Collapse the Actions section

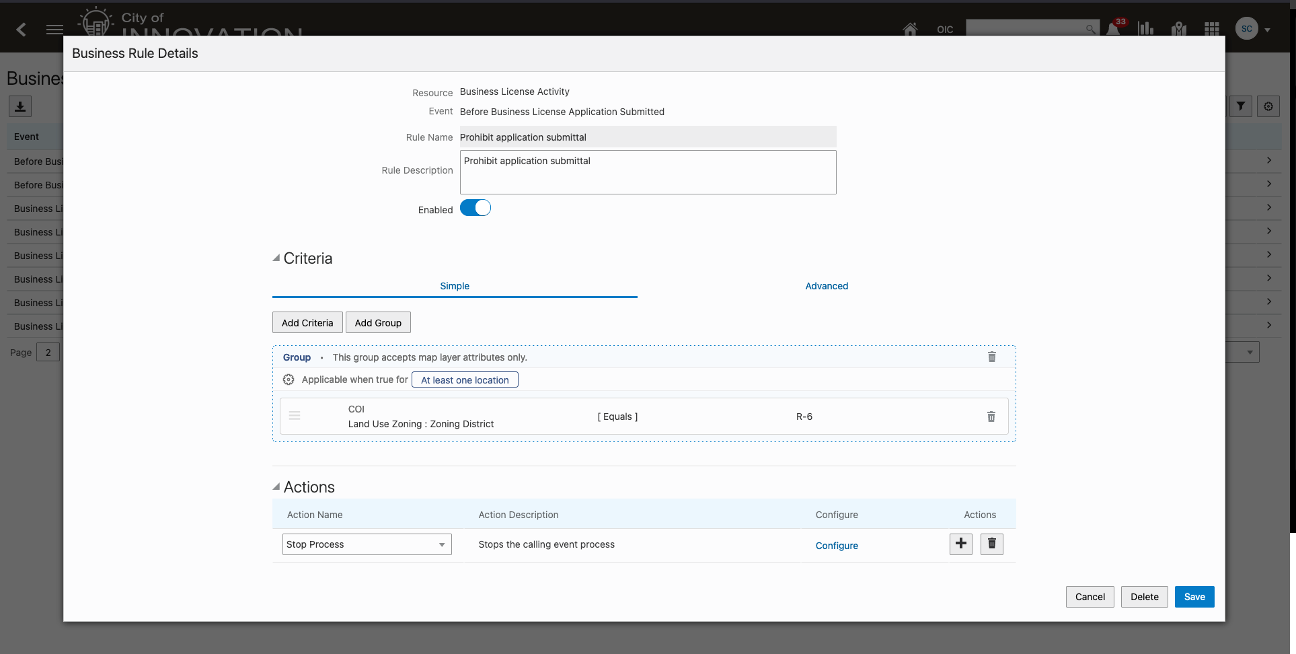click(276, 486)
